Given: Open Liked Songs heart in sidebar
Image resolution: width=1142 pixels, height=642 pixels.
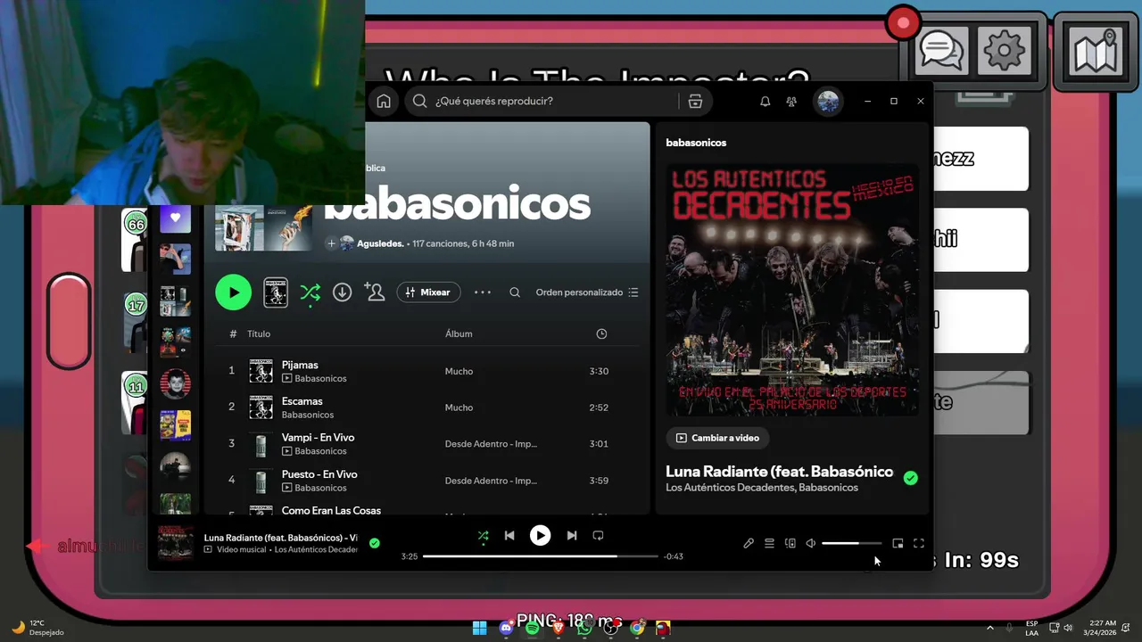Looking at the screenshot, I should [x=175, y=218].
